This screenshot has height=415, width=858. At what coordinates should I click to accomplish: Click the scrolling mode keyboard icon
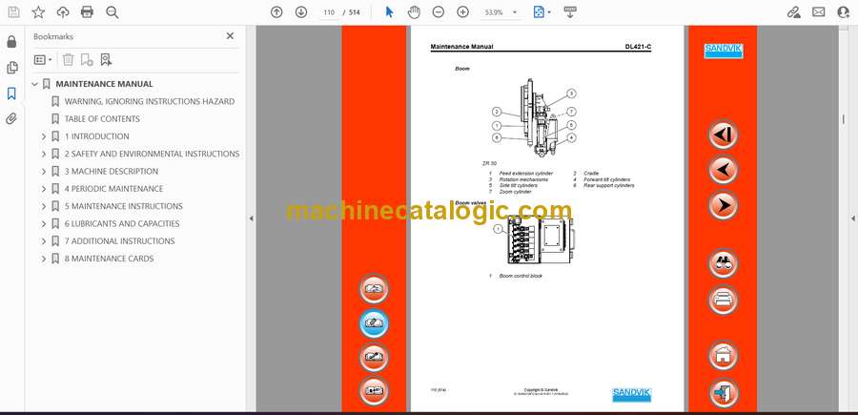click(570, 12)
